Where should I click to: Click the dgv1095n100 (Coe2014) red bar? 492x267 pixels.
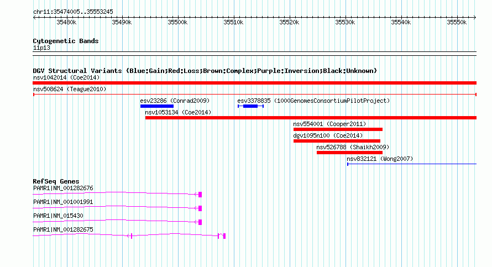tap(337, 141)
